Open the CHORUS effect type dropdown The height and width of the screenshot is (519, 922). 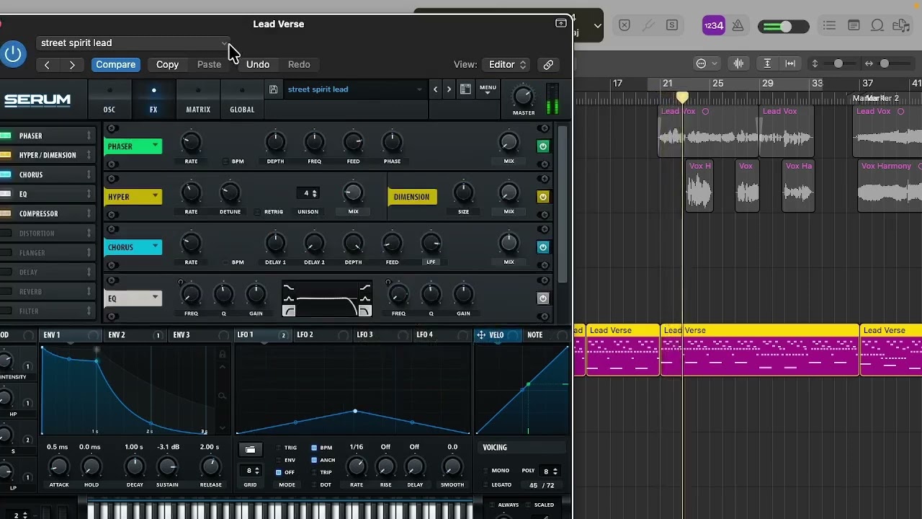point(133,247)
